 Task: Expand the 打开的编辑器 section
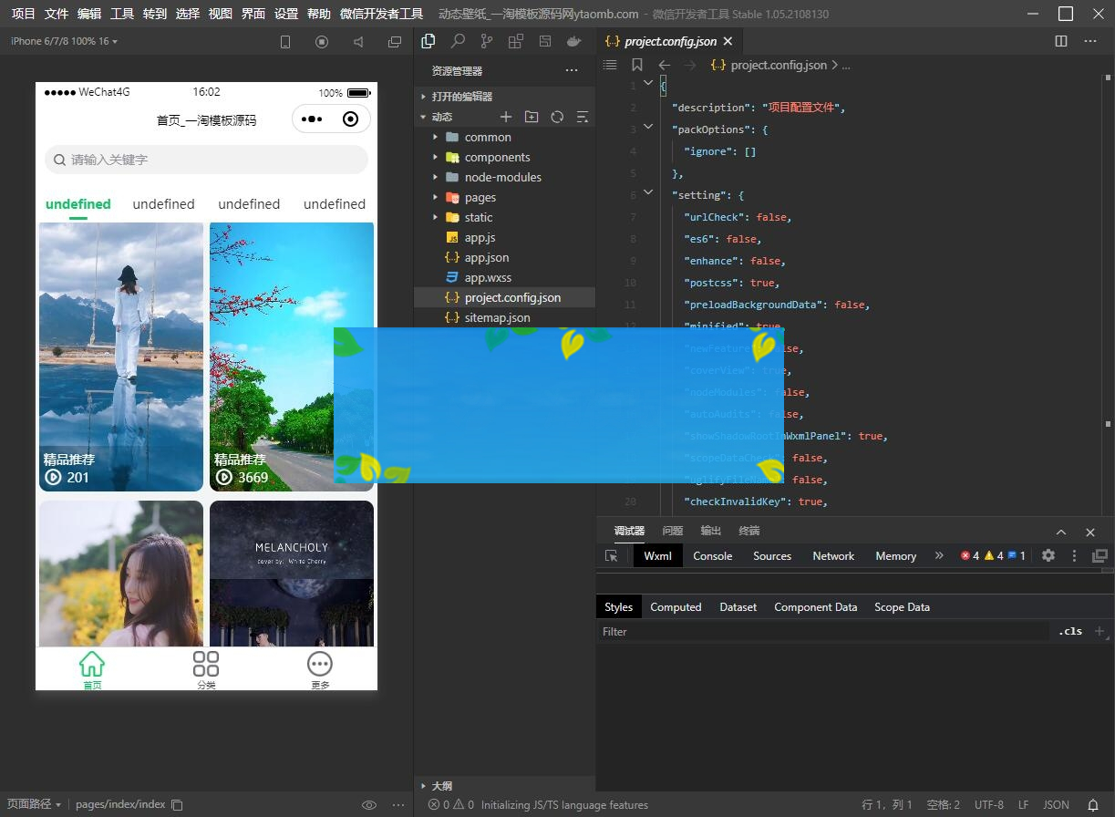461,97
